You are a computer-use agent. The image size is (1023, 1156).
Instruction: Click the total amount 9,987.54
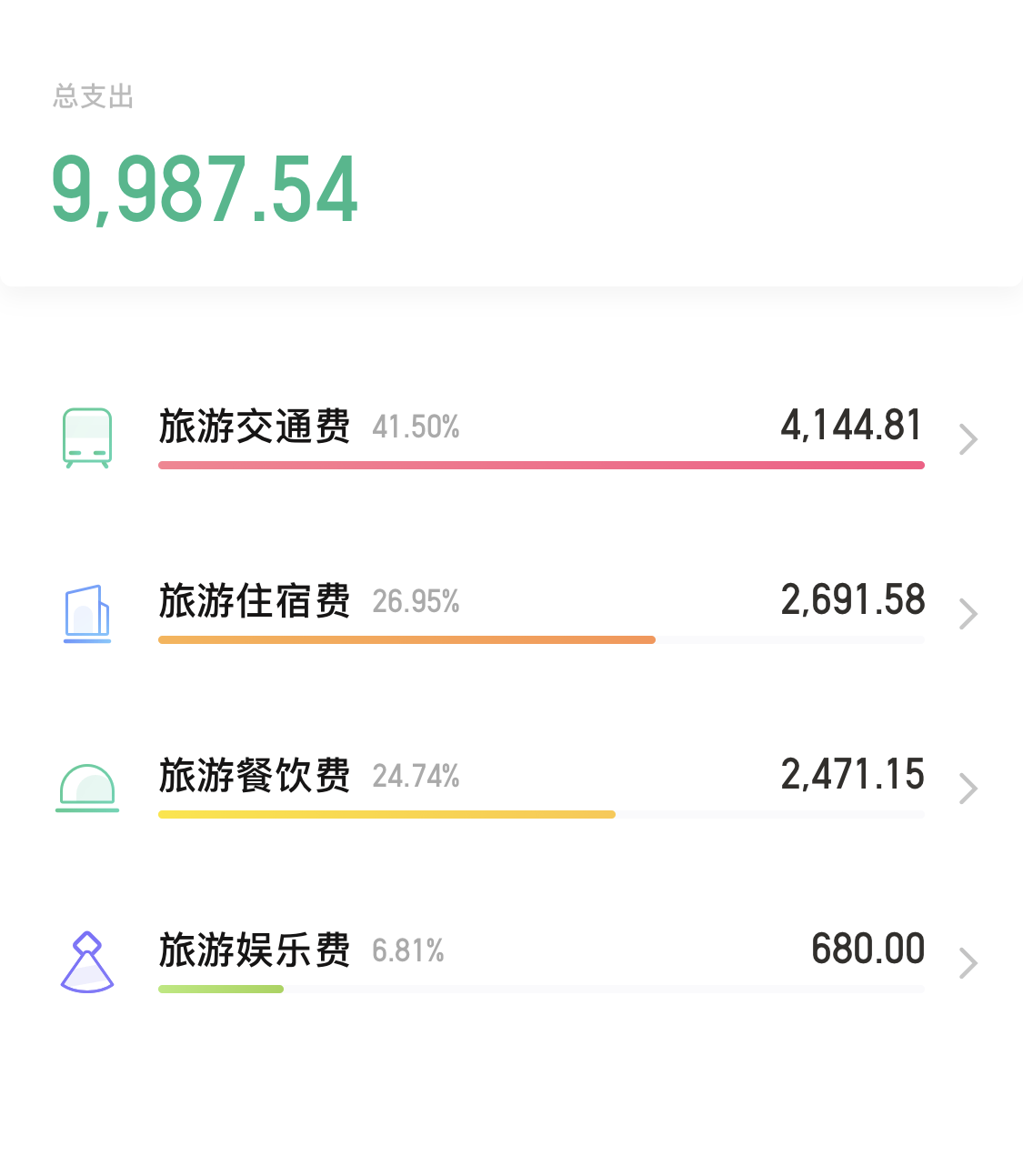pos(205,189)
